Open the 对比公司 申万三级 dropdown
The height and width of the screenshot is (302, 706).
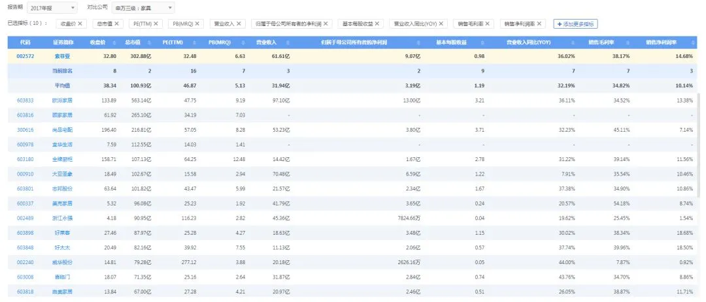click(x=143, y=8)
